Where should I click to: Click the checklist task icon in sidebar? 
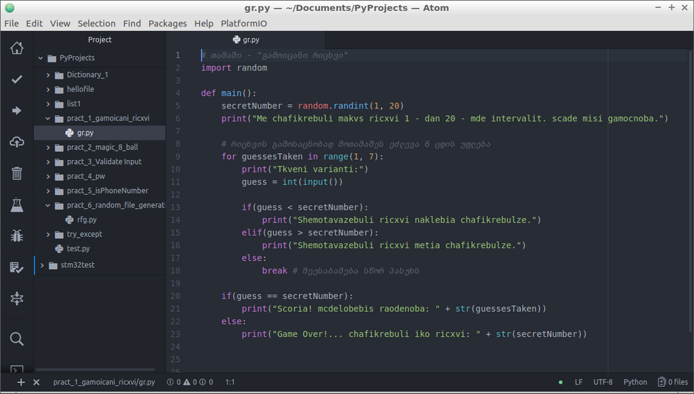(x=17, y=267)
